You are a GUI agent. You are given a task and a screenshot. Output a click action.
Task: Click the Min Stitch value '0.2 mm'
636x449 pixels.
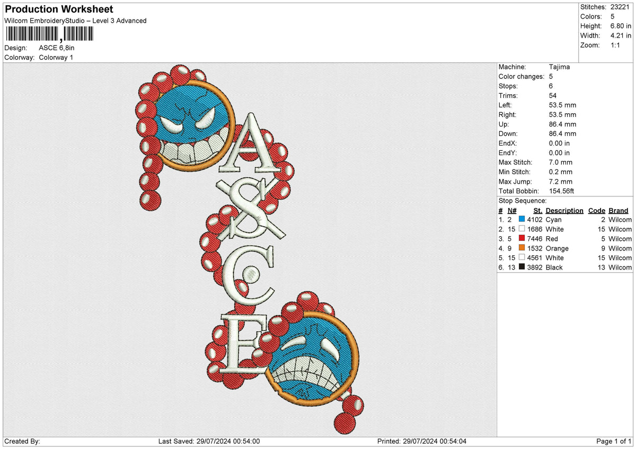[x=561, y=172]
